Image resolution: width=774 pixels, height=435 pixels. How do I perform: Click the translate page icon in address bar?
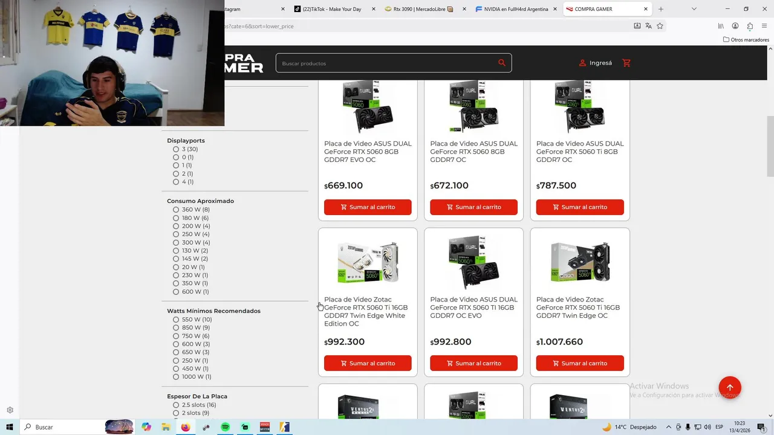[x=648, y=26]
